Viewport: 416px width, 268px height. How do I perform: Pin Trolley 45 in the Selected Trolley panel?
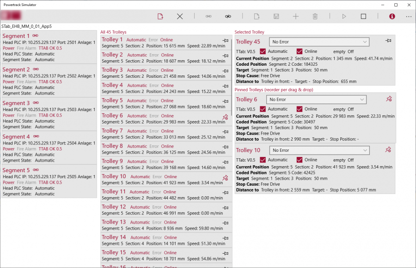[x=388, y=41]
